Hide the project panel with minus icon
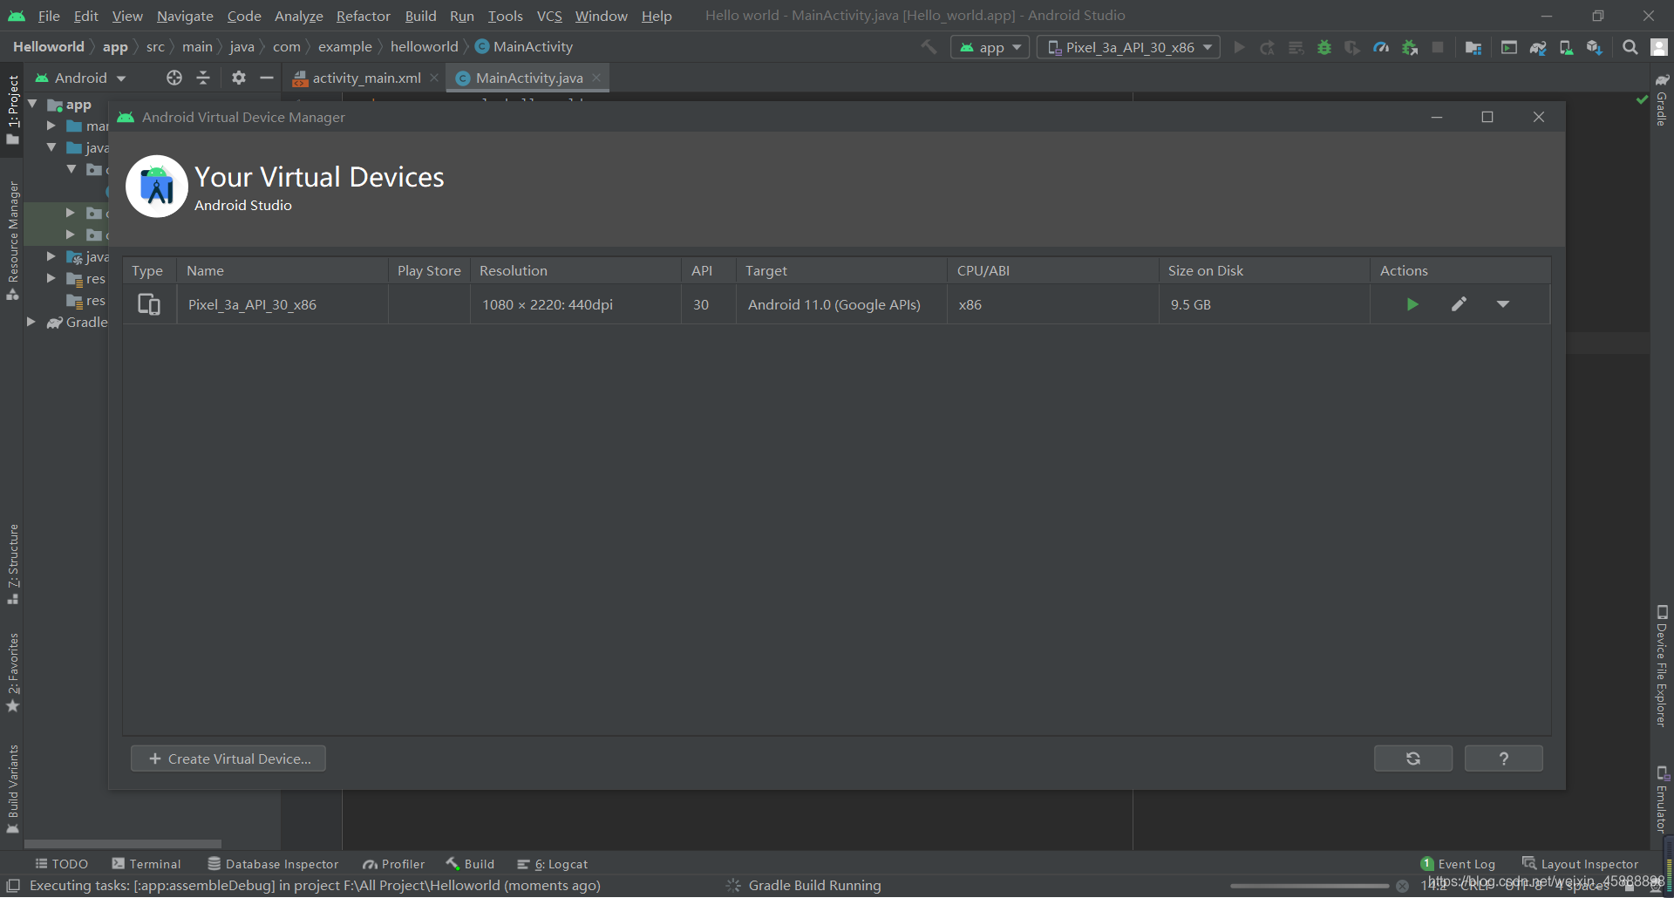 267,78
